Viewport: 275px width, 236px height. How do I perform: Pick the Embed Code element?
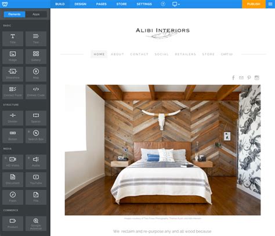[x=36, y=92]
